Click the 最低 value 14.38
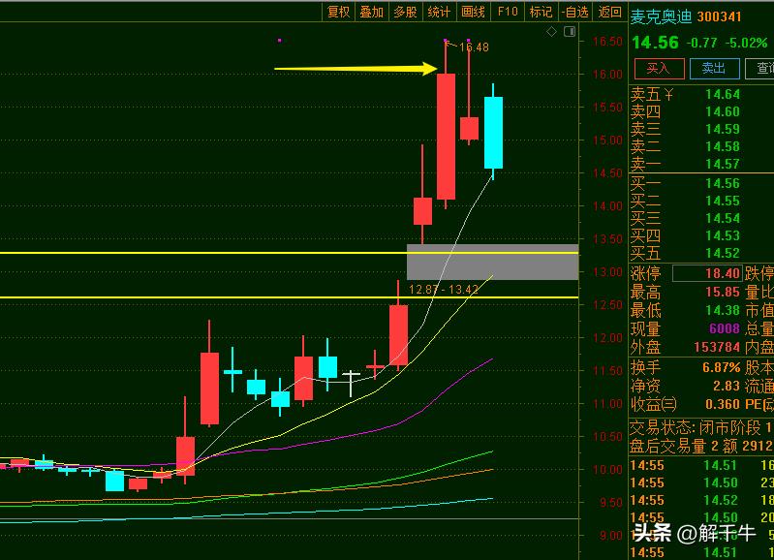The width and height of the screenshot is (774, 560). (722, 310)
